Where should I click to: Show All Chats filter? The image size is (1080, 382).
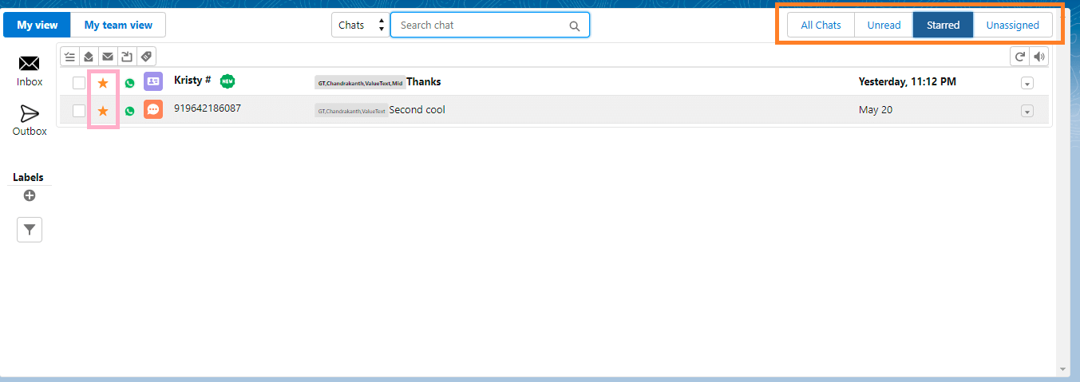click(x=821, y=25)
